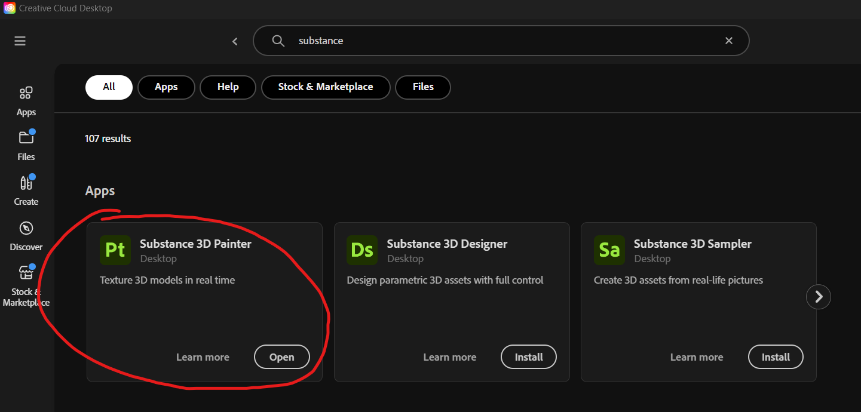Click the "Apps" section heading
Viewport: 861px width, 412px height.
(x=100, y=191)
